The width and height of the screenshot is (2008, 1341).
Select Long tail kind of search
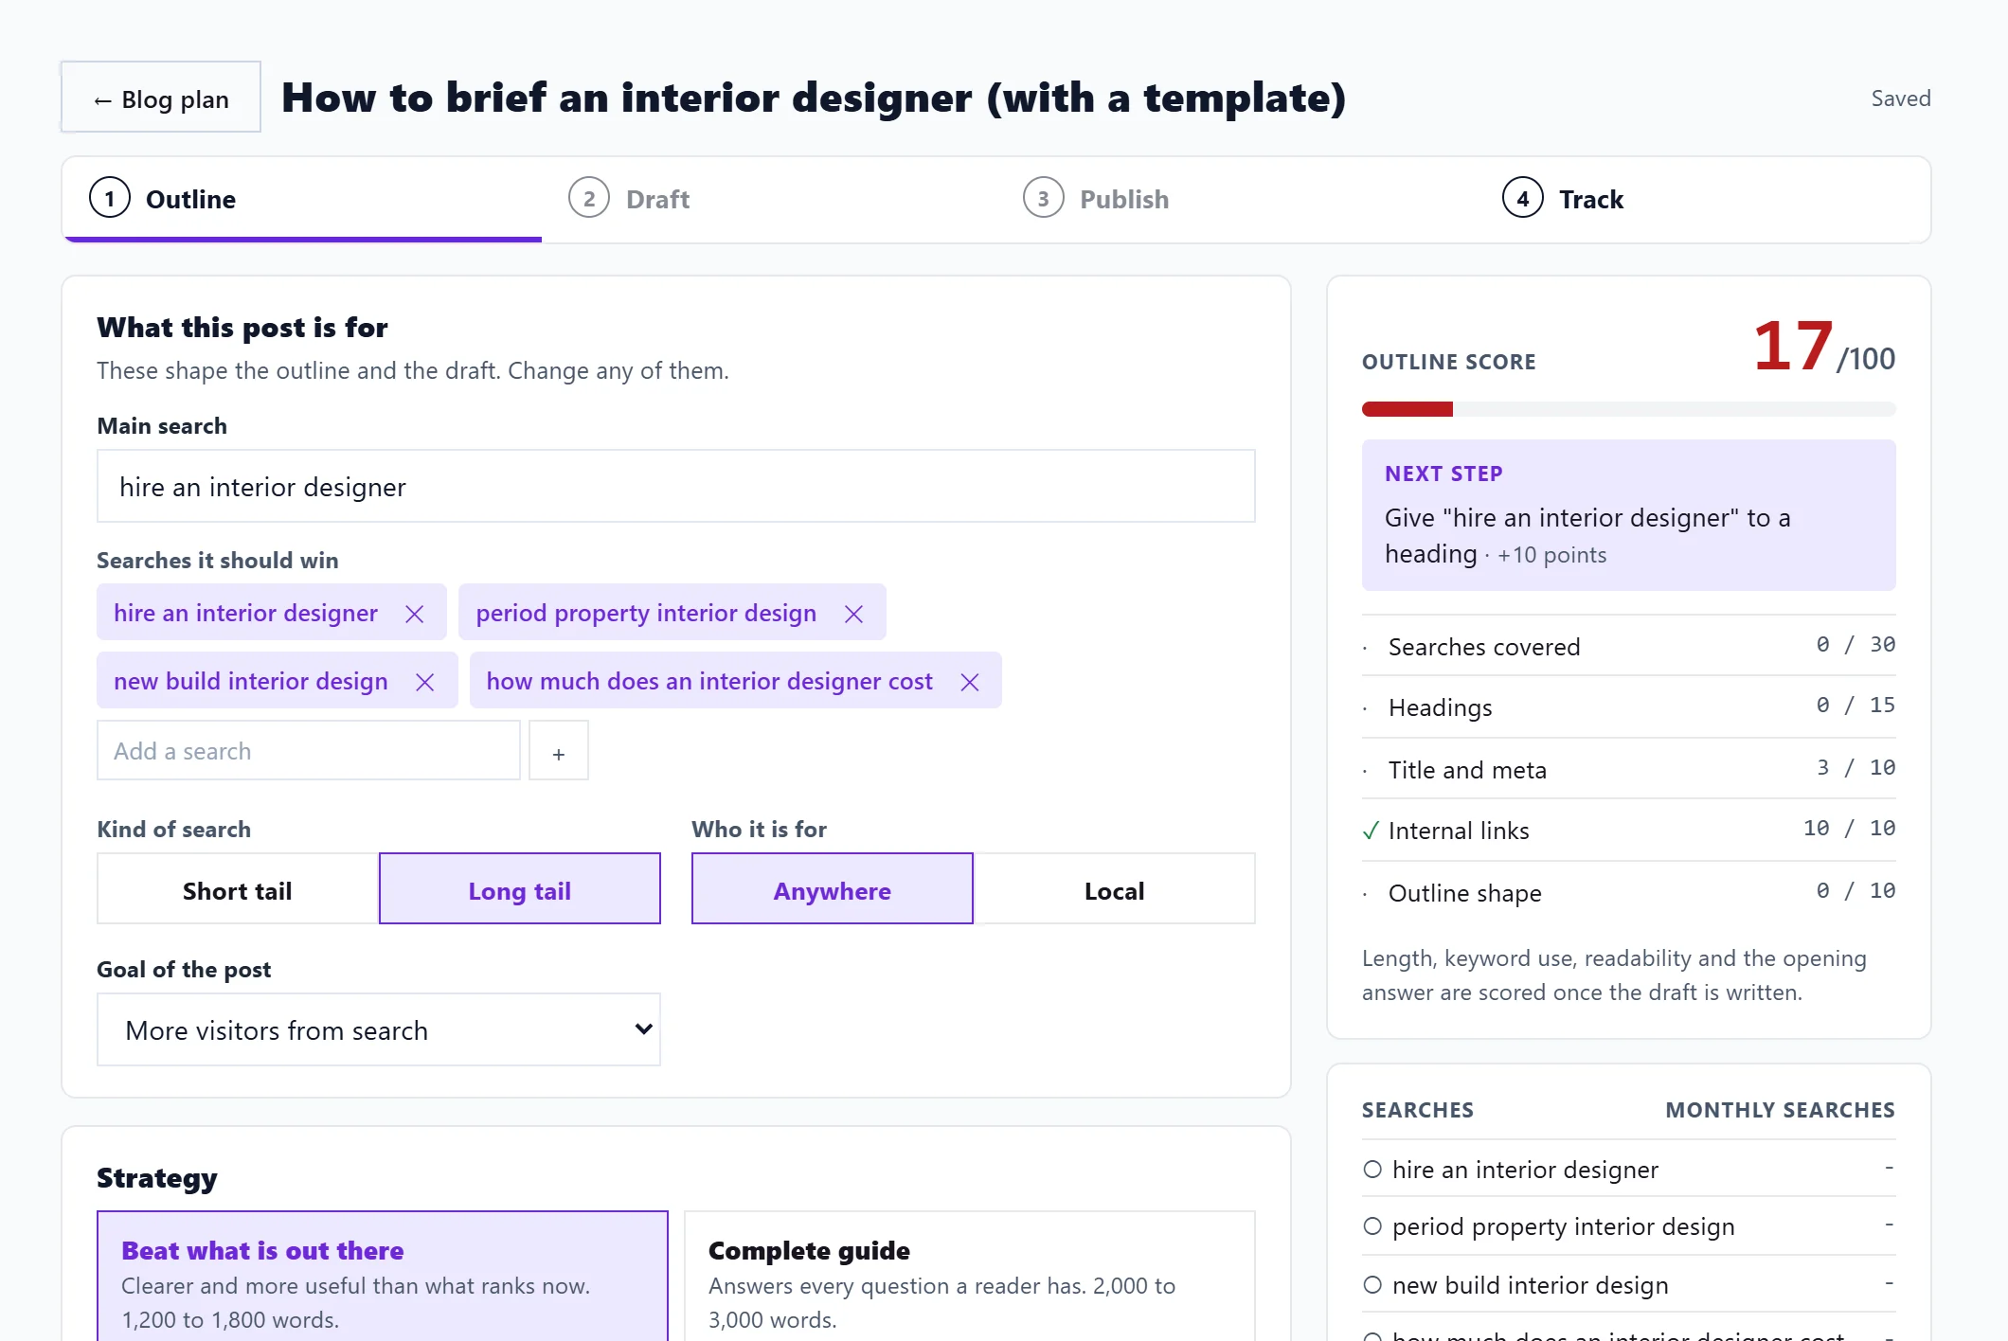(x=520, y=889)
